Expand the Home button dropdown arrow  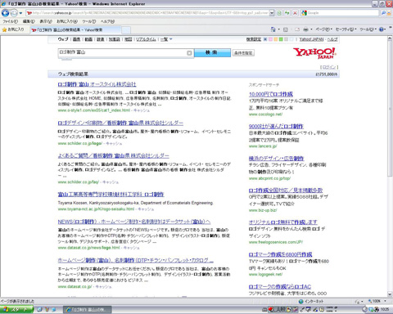278,29
